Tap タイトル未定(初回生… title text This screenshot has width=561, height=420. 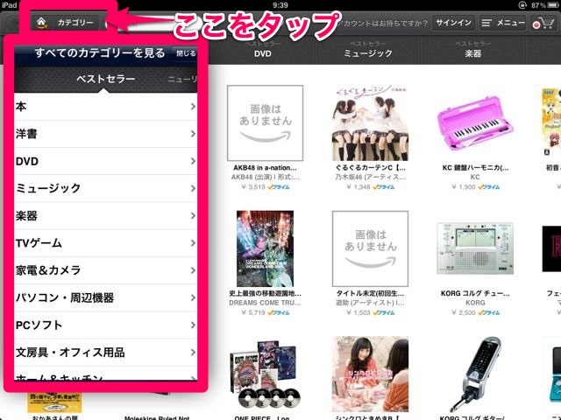370,293
